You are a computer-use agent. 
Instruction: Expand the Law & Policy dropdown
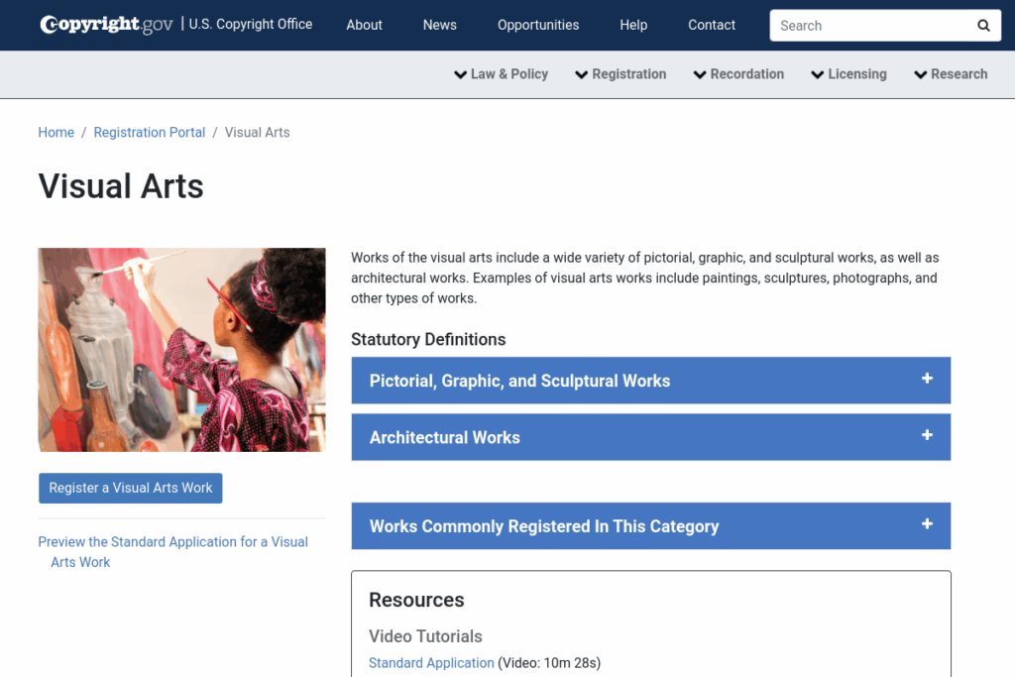[x=501, y=73]
